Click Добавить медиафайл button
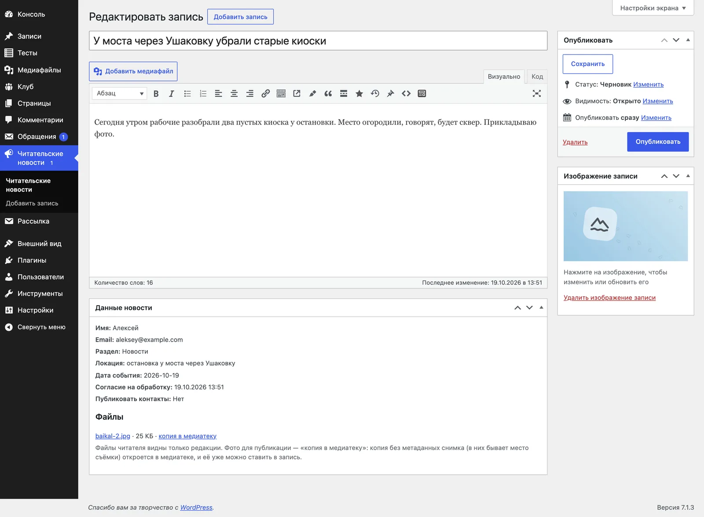Screen dimensions: 704x517 point(133,71)
